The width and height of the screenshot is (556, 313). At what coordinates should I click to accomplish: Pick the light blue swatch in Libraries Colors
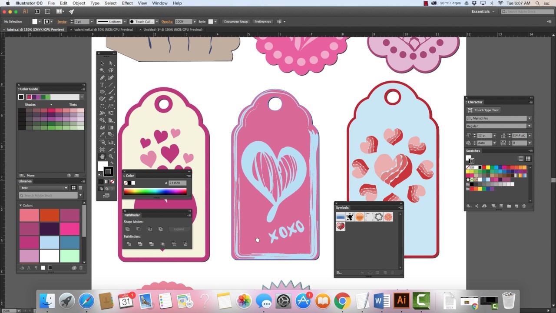coord(50,242)
